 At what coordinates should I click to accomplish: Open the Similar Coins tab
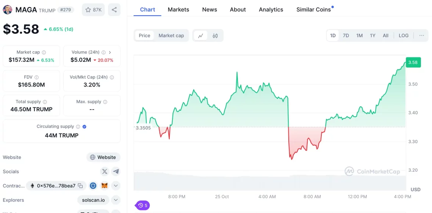[313, 9]
